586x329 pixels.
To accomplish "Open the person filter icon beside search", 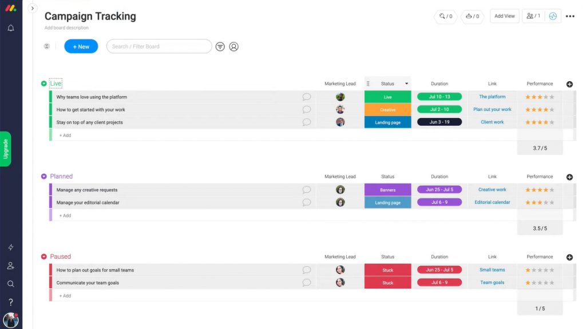I will tap(233, 46).
